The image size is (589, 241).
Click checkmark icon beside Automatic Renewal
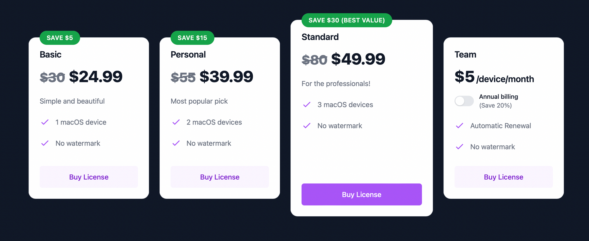[x=459, y=126]
